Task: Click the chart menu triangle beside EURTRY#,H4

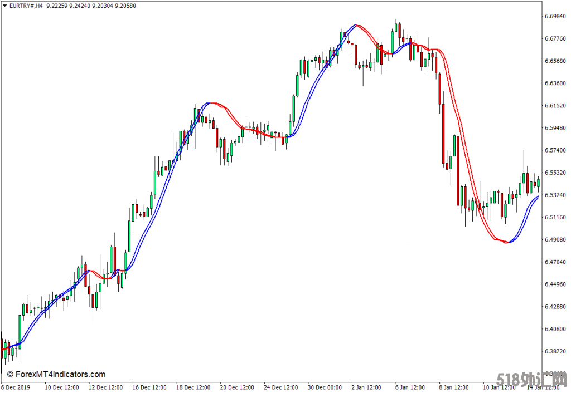Action: [4, 6]
